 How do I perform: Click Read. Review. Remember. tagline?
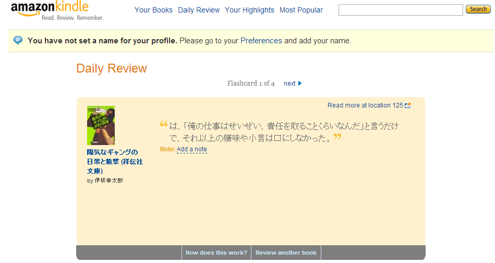[73, 18]
